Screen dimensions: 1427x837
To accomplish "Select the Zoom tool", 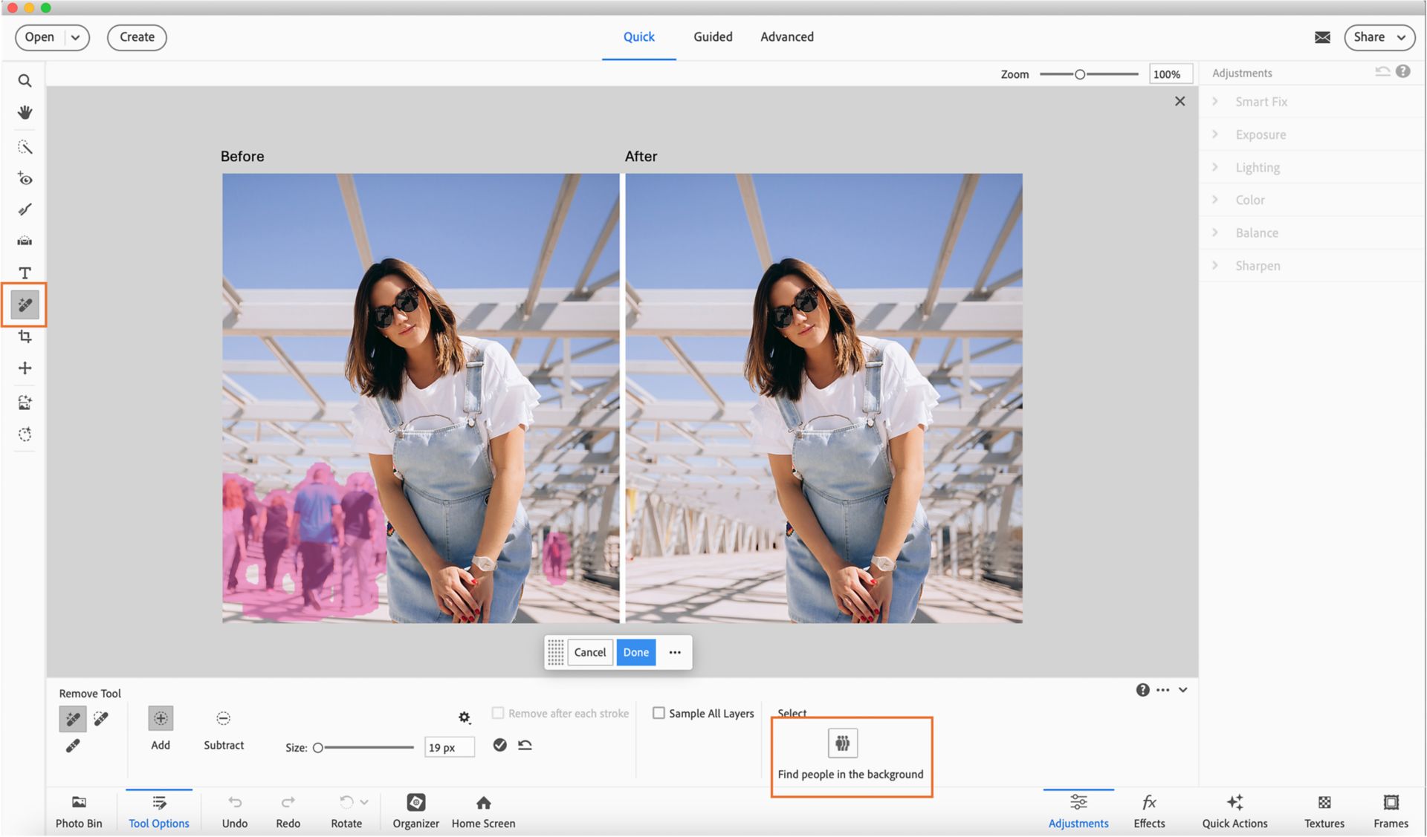I will pos(25,80).
